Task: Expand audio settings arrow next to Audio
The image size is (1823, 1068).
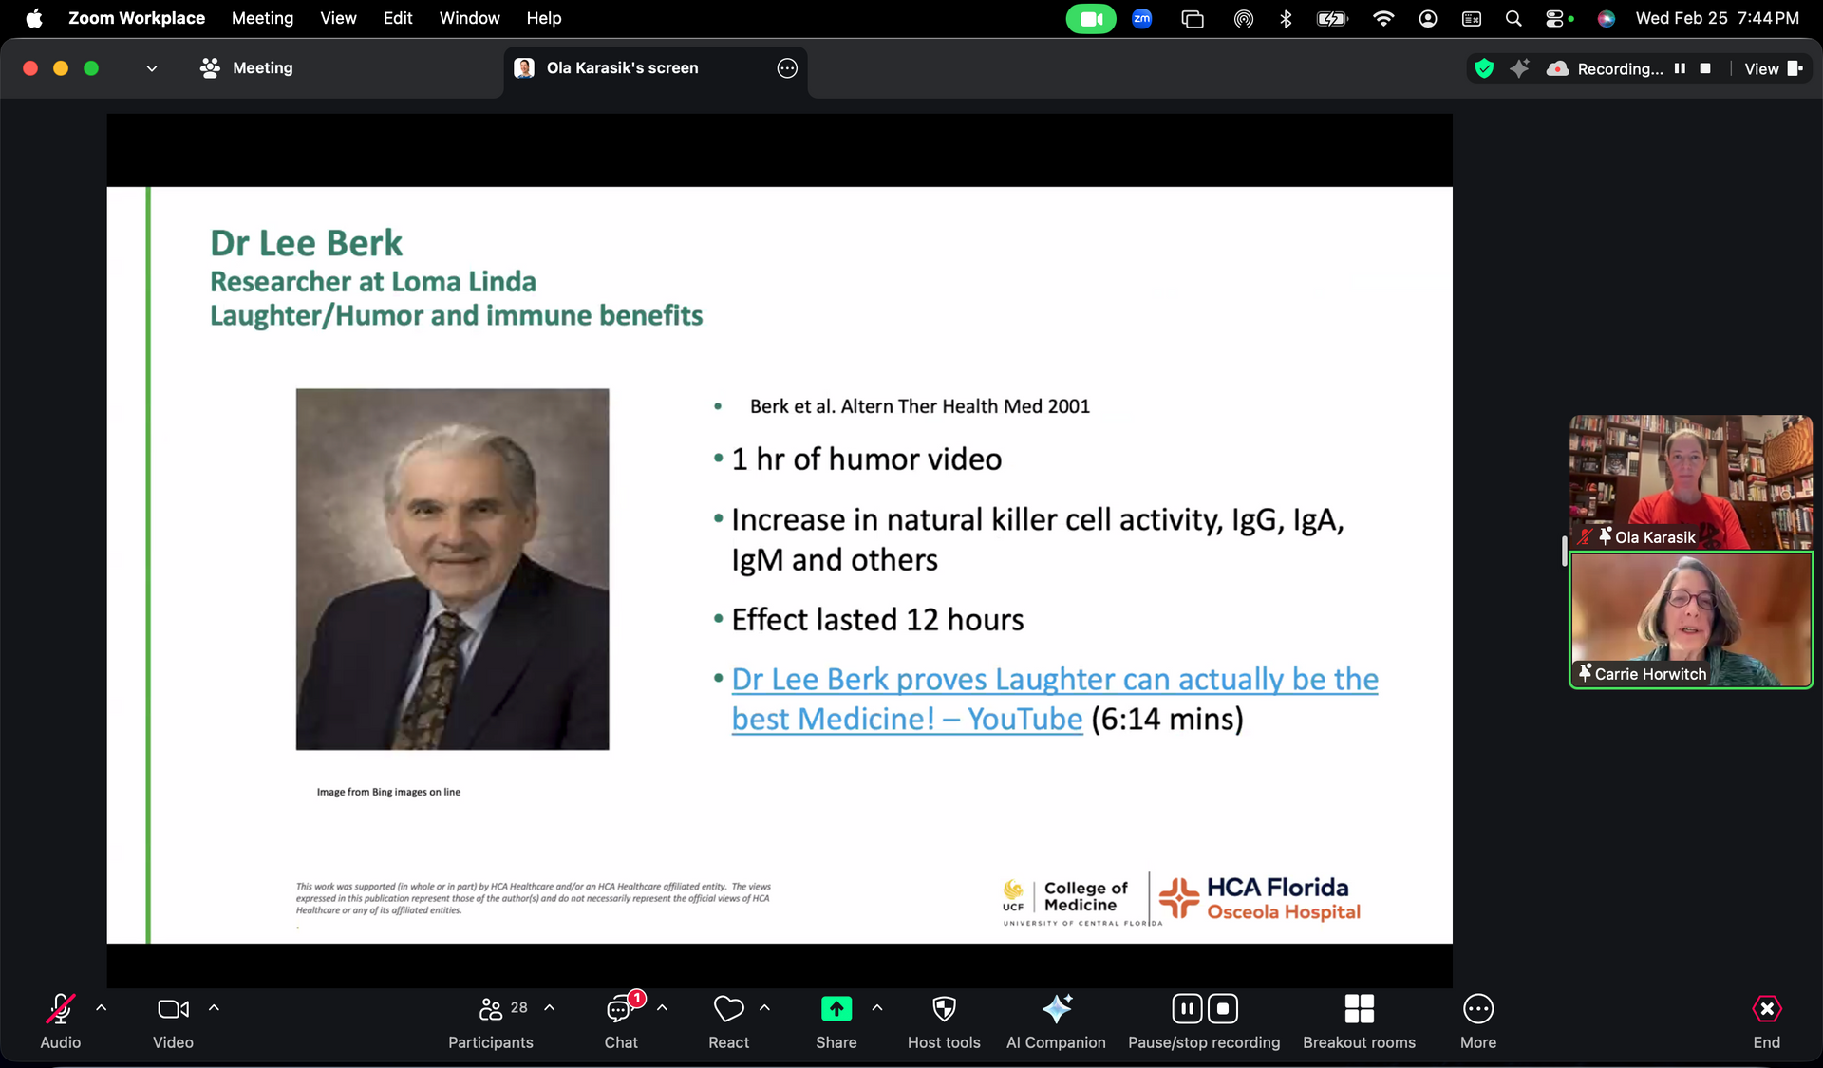Action: pos(102,1008)
